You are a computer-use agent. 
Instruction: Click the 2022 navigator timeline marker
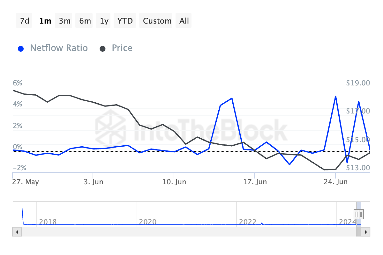[247, 221]
